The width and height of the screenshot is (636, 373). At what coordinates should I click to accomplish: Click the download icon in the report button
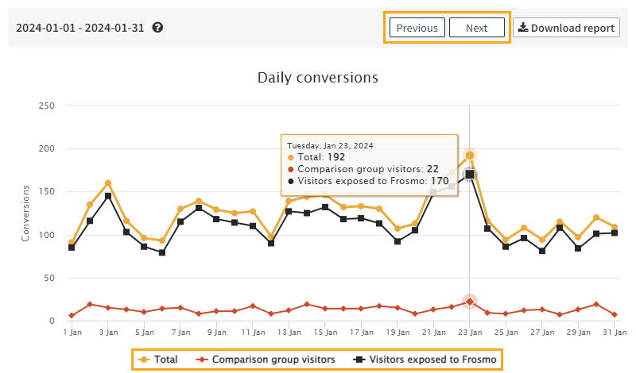tap(522, 28)
